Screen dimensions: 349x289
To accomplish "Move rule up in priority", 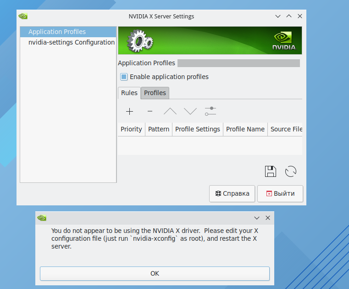I will click(x=170, y=111).
